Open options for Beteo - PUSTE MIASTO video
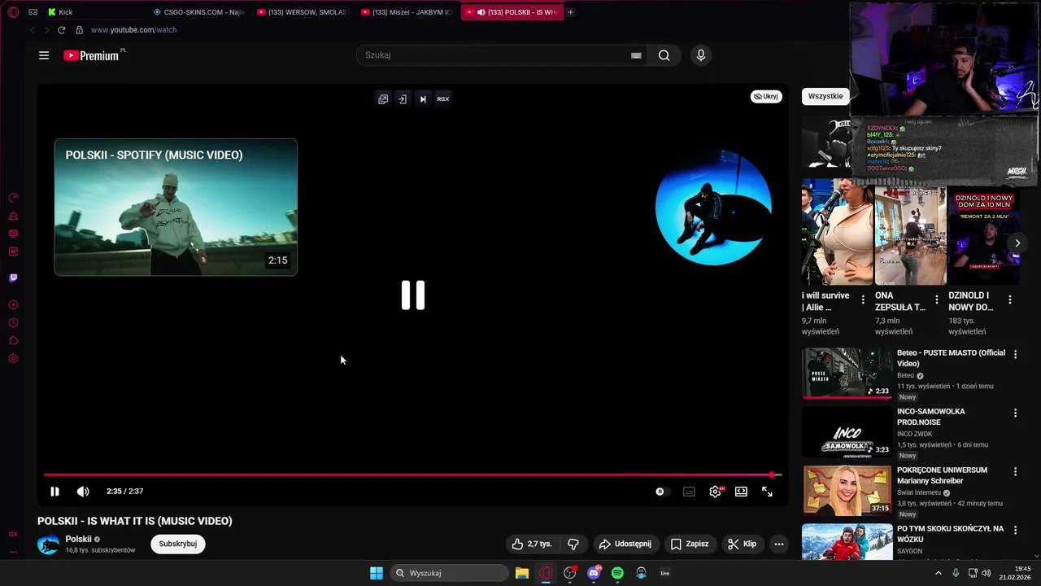Image resolution: width=1041 pixels, height=586 pixels. 1015,355
